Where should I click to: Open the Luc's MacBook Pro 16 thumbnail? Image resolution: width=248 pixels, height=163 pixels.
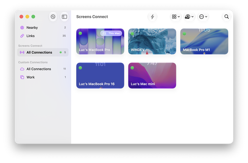100,75
